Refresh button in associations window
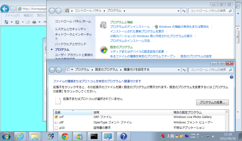 [x=184, y=70]
